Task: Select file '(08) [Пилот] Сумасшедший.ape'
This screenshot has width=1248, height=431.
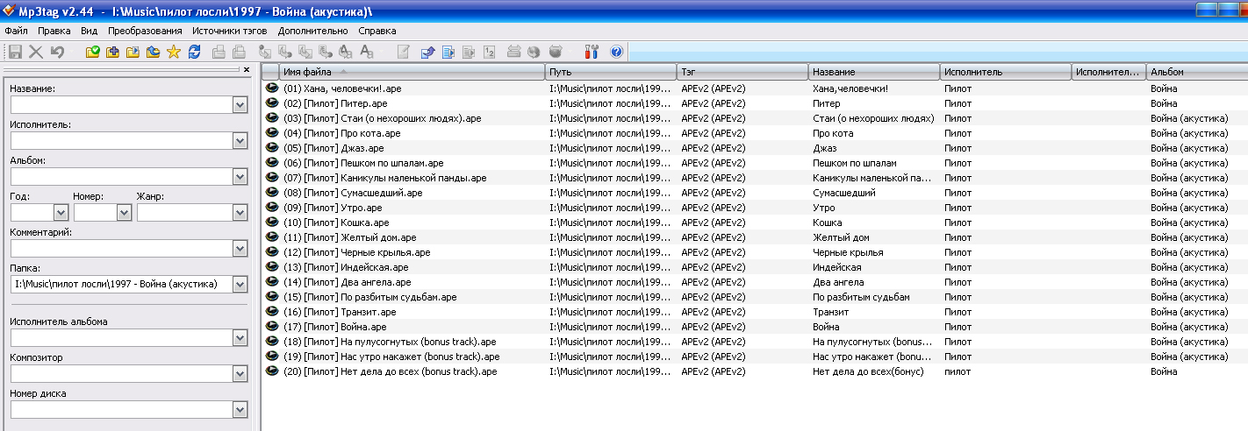Action: click(353, 193)
